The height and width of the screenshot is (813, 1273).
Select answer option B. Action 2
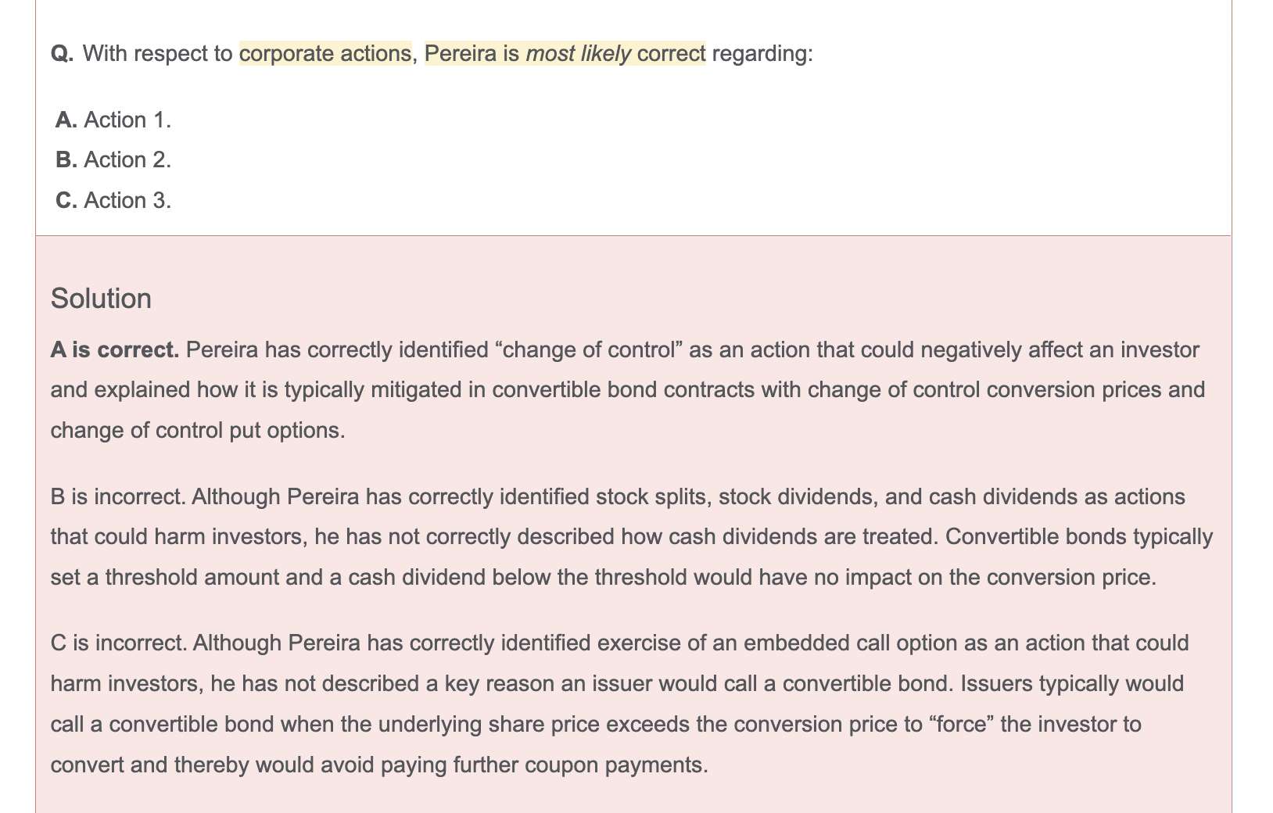[113, 159]
